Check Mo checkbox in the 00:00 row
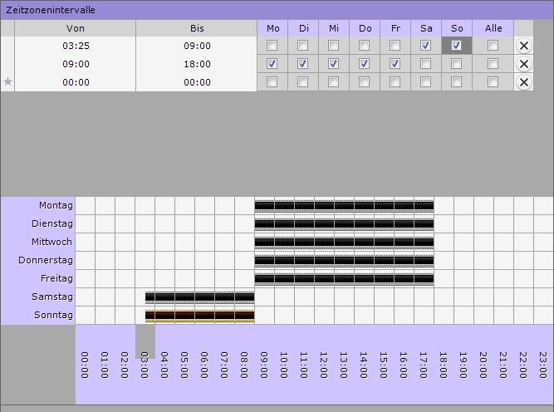 [x=272, y=82]
